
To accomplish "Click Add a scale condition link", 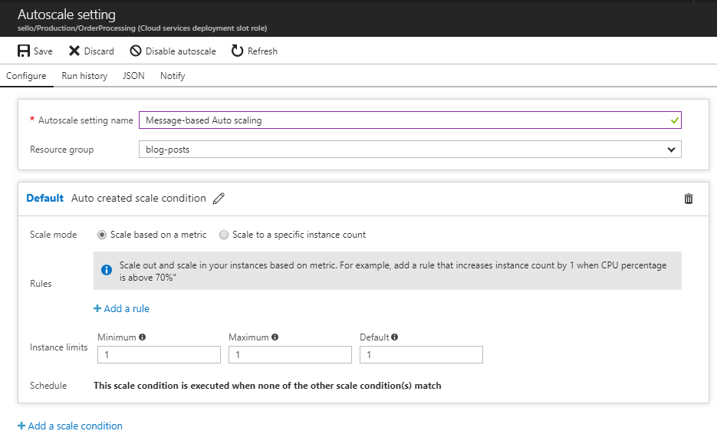I will coord(70,426).
